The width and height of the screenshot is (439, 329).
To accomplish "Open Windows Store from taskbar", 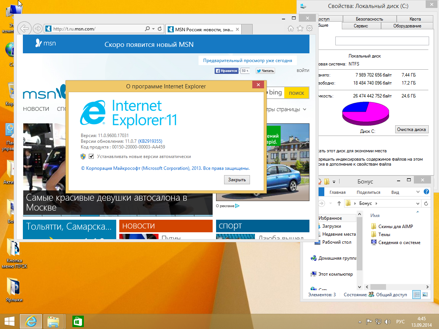I will coord(78,321).
